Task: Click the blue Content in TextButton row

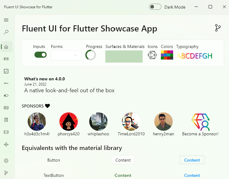Action: point(192,175)
